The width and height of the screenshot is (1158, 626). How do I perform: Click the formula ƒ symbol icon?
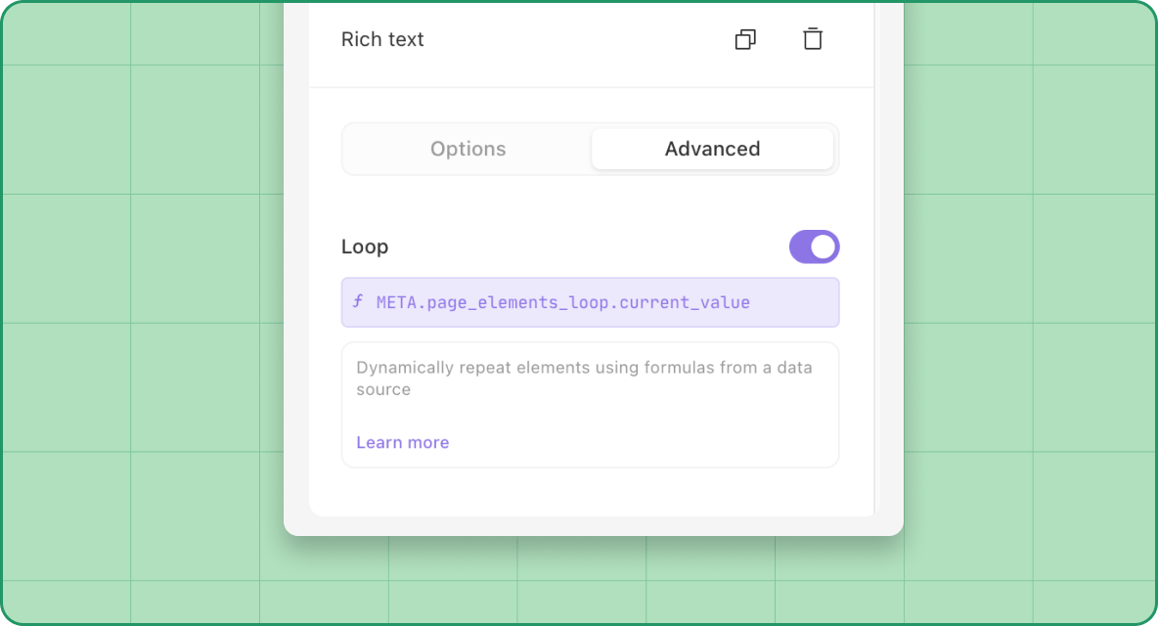pyautogui.click(x=358, y=302)
